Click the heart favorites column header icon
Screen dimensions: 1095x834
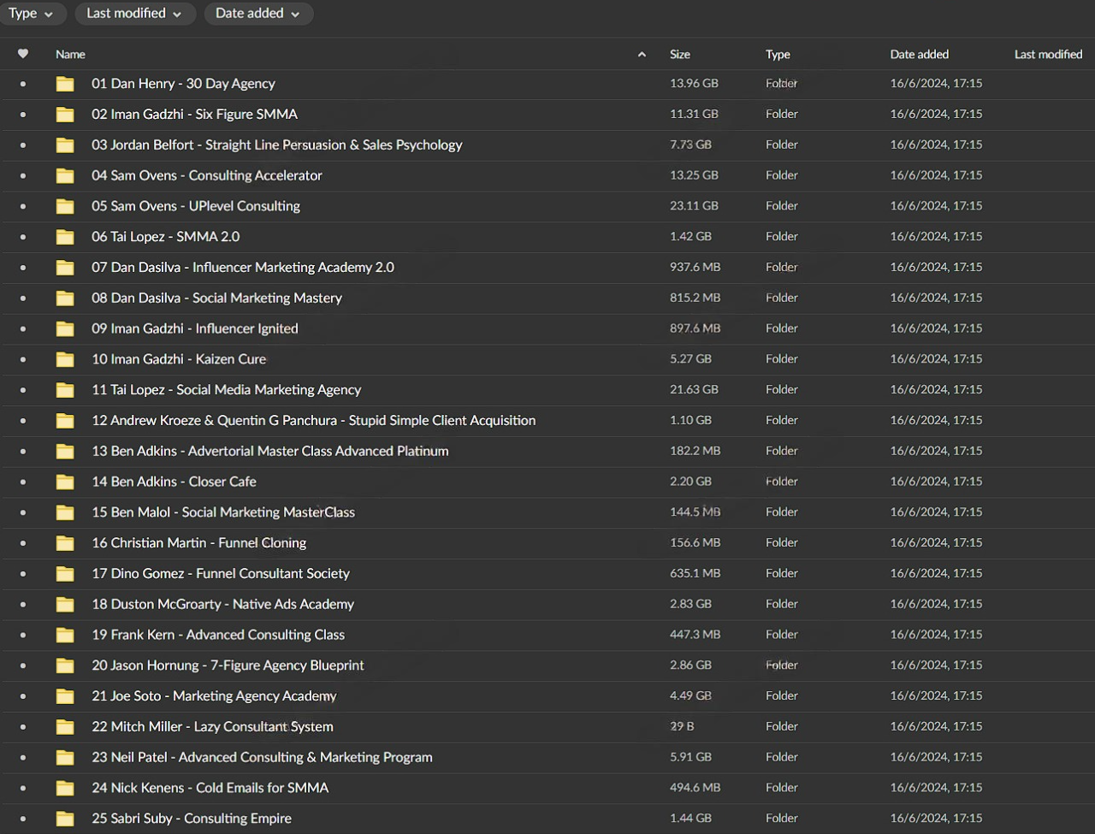tap(23, 54)
